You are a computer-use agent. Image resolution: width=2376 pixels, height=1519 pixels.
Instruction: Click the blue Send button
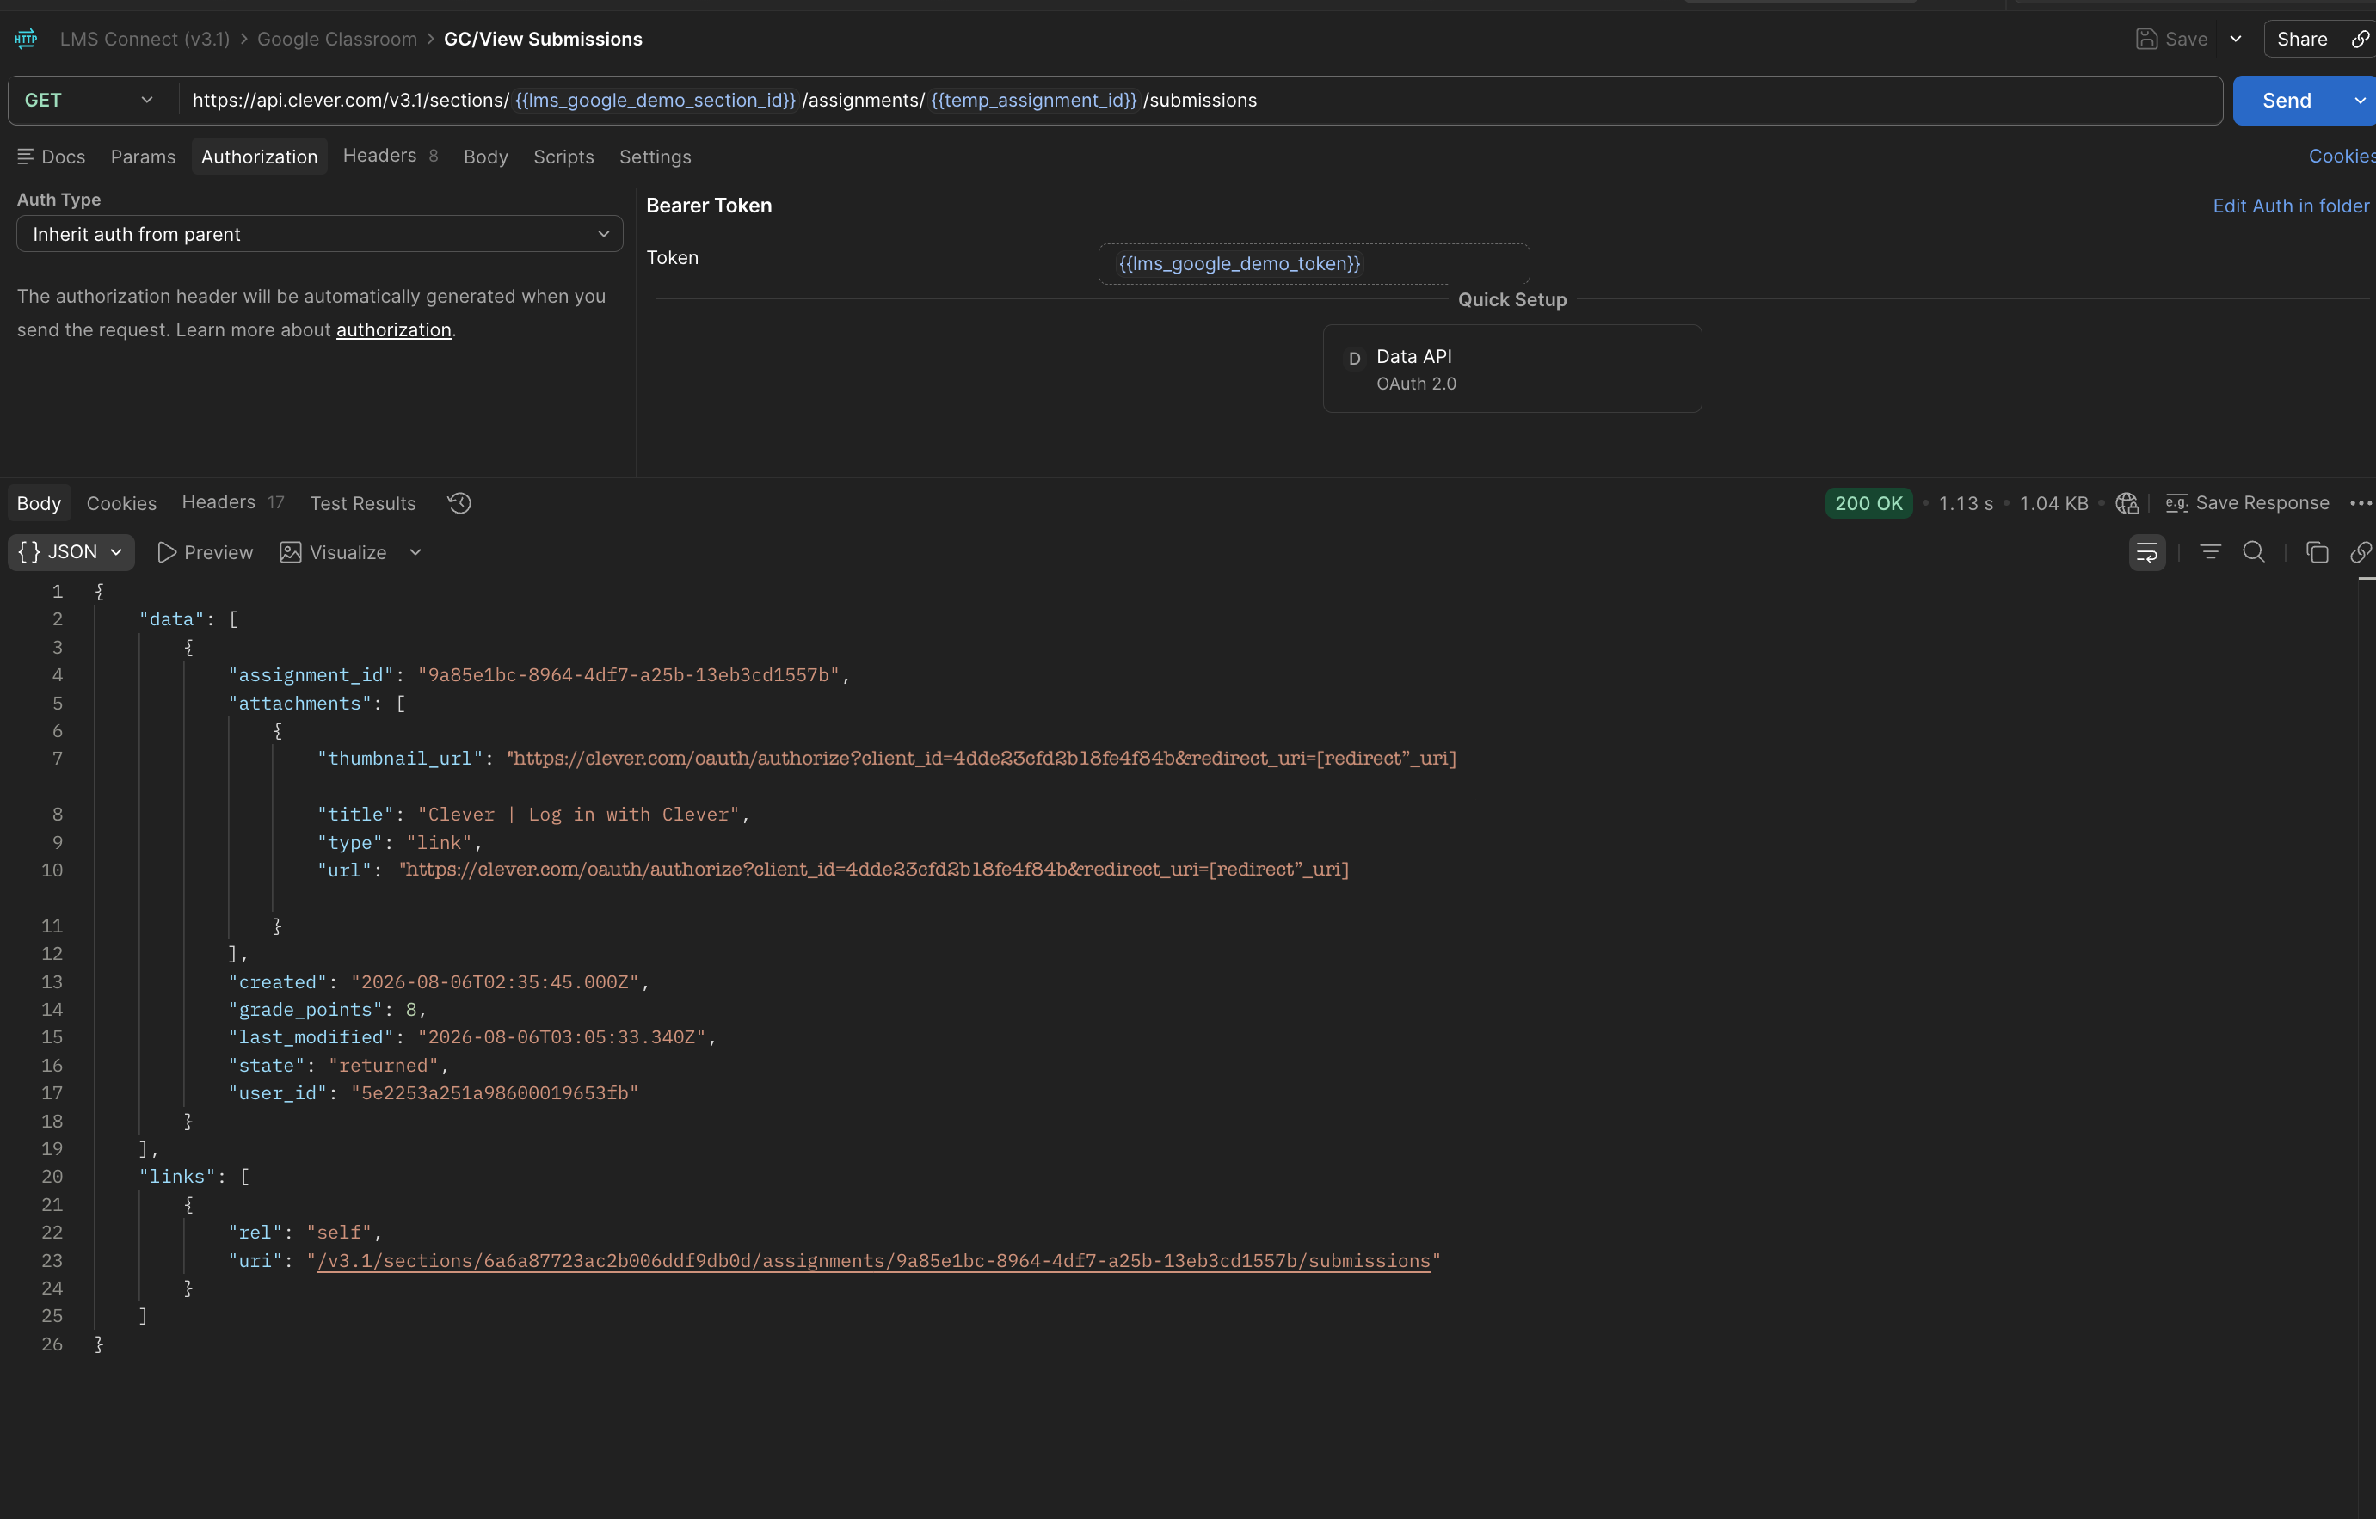point(2287,101)
